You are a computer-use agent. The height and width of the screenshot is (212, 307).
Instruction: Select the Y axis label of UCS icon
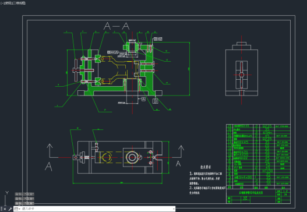(7, 193)
